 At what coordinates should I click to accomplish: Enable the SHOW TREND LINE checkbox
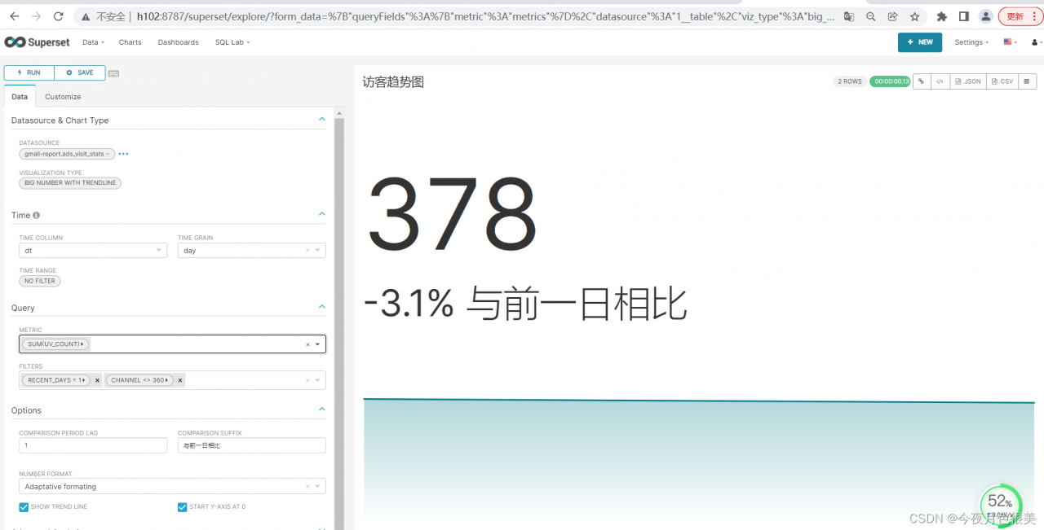(x=24, y=506)
